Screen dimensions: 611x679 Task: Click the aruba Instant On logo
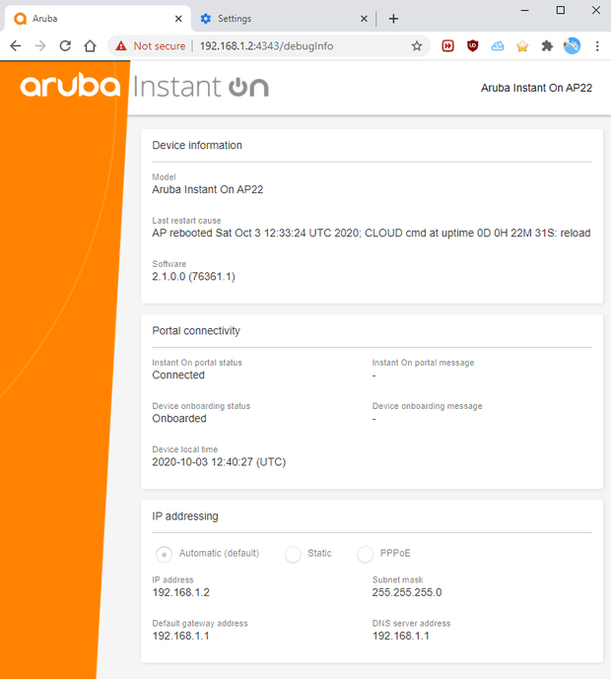(x=144, y=86)
